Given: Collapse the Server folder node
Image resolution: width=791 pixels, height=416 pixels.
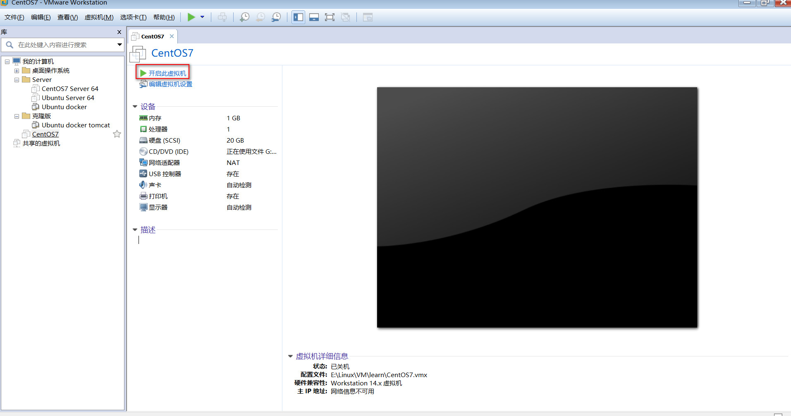Looking at the screenshot, I should coord(17,80).
